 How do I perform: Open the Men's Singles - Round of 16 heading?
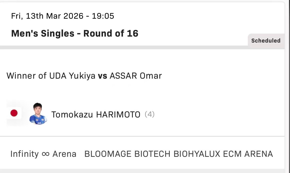pyautogui.click(x=75, y=33)
